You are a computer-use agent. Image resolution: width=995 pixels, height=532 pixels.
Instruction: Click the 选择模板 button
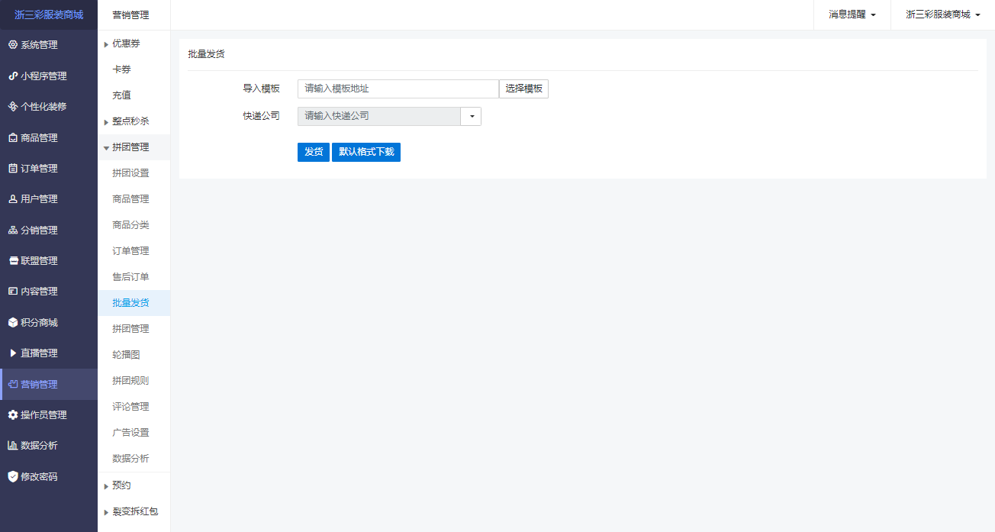pos(523,89)
